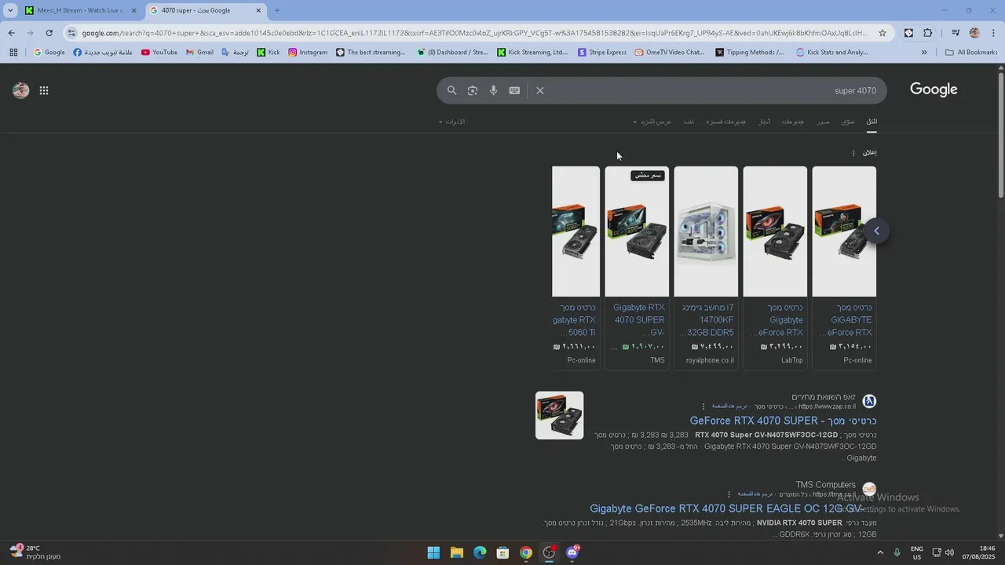Open the bookmarks bar apps grid icon
Viewport: 1005px width, 565px height.
[x=13, y=53]
